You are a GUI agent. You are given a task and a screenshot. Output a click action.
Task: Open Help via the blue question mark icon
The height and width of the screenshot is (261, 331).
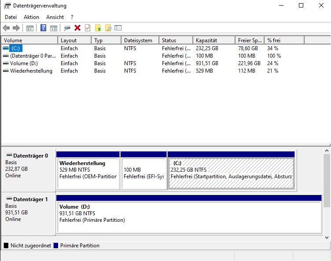point(43,28)
